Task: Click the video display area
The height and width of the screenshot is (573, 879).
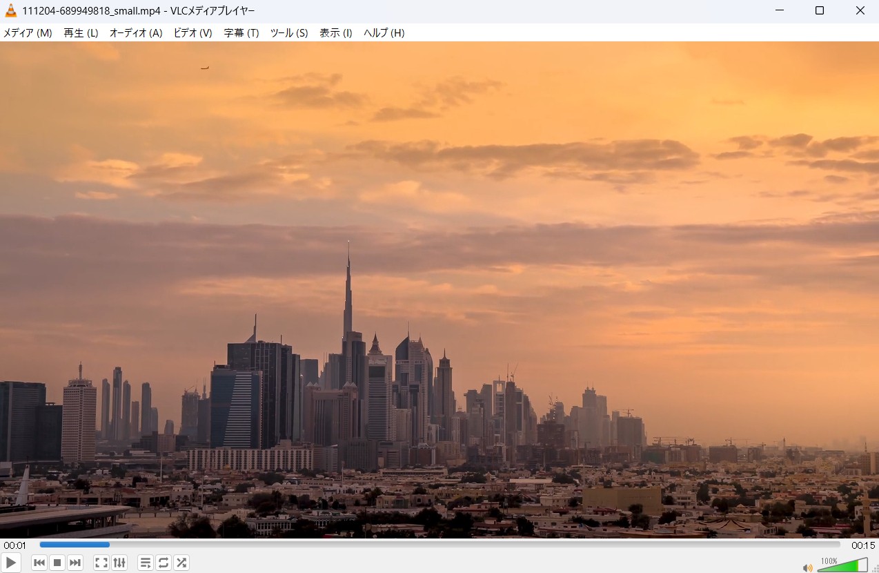Action: coord(439,290)
